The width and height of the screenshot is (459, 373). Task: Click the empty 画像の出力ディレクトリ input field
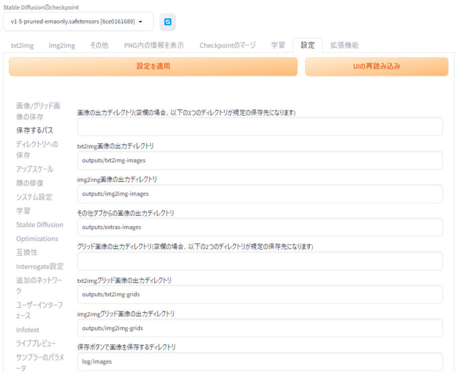click(260, 127)
